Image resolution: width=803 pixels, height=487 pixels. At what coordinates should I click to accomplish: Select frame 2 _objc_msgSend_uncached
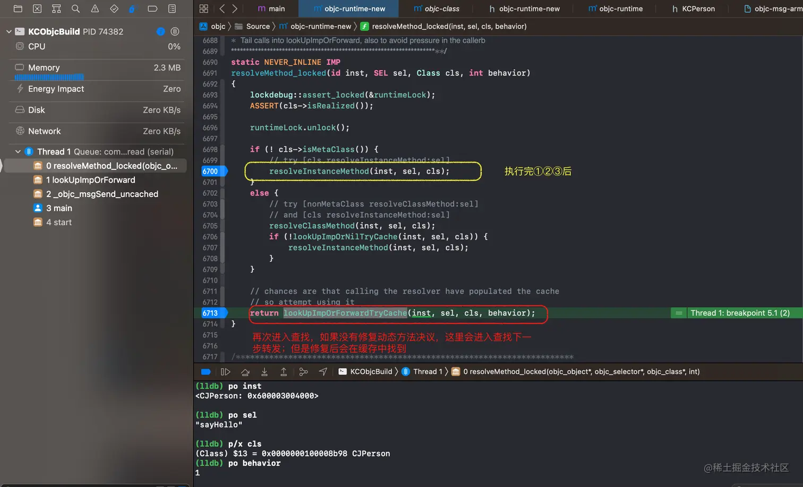click(96, 194)
